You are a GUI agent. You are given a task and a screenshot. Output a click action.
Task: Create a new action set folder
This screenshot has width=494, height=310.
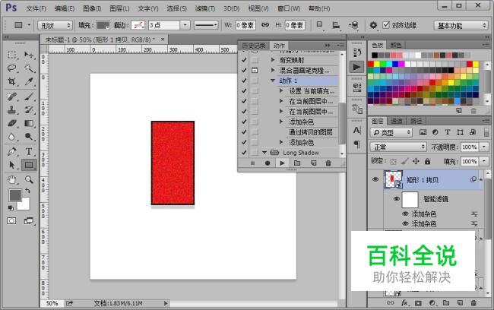click(297, 163)
